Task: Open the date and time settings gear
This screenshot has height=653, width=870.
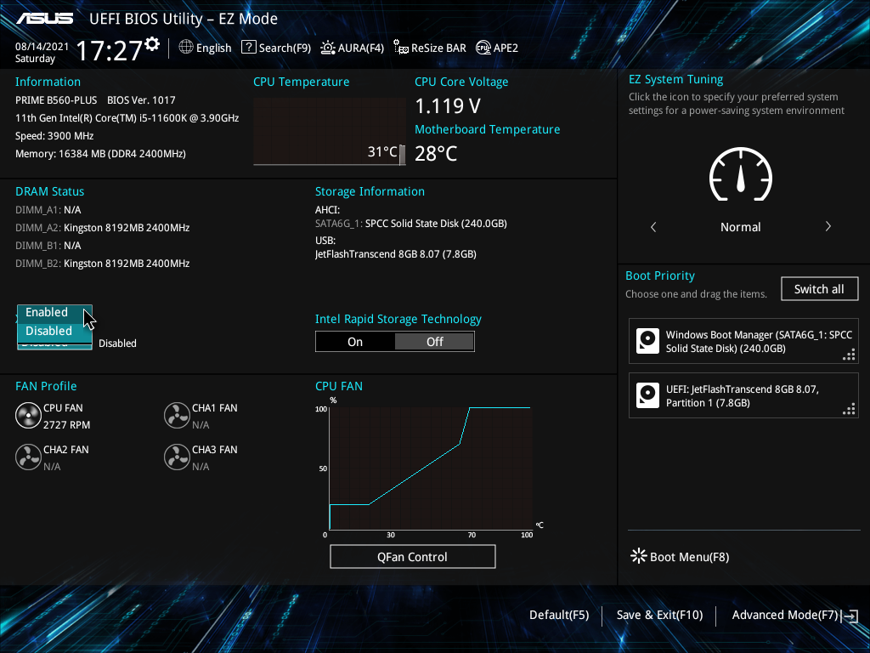Action: tap(152, 44)
